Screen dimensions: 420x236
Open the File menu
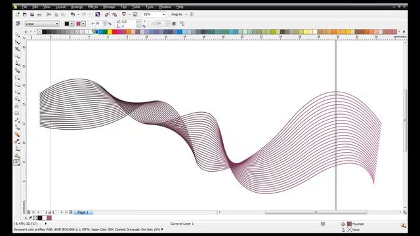tap(24, 7)
